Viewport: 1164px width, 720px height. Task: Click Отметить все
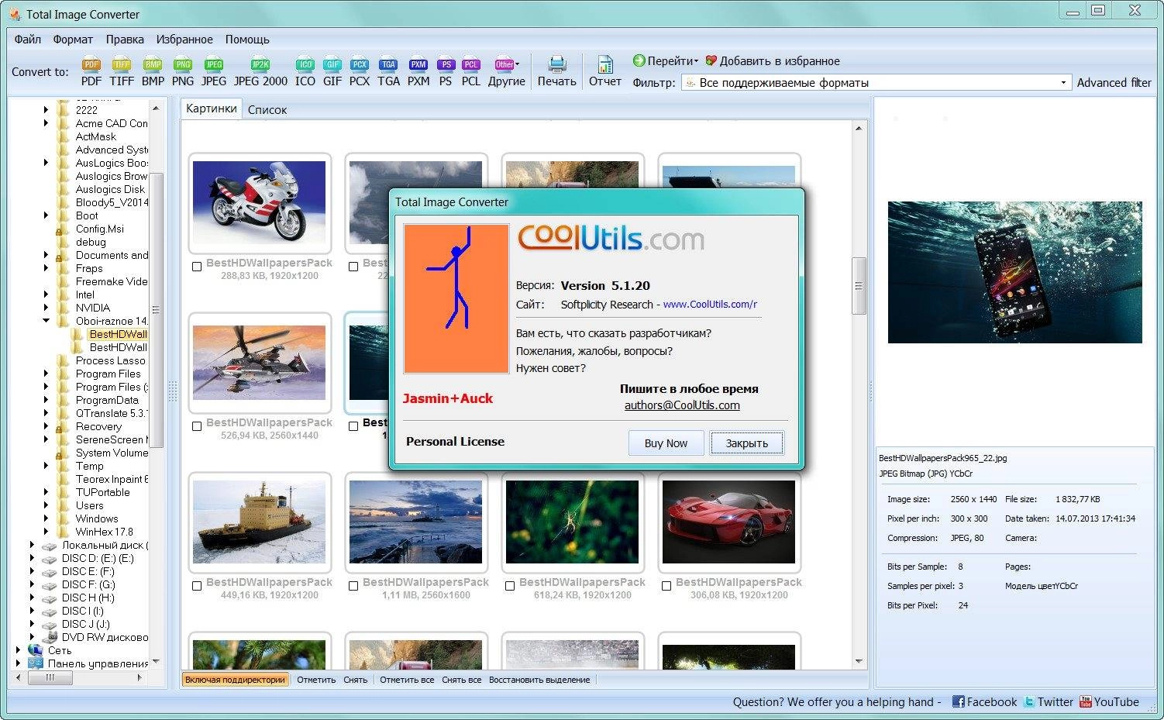tap(407, 680)
